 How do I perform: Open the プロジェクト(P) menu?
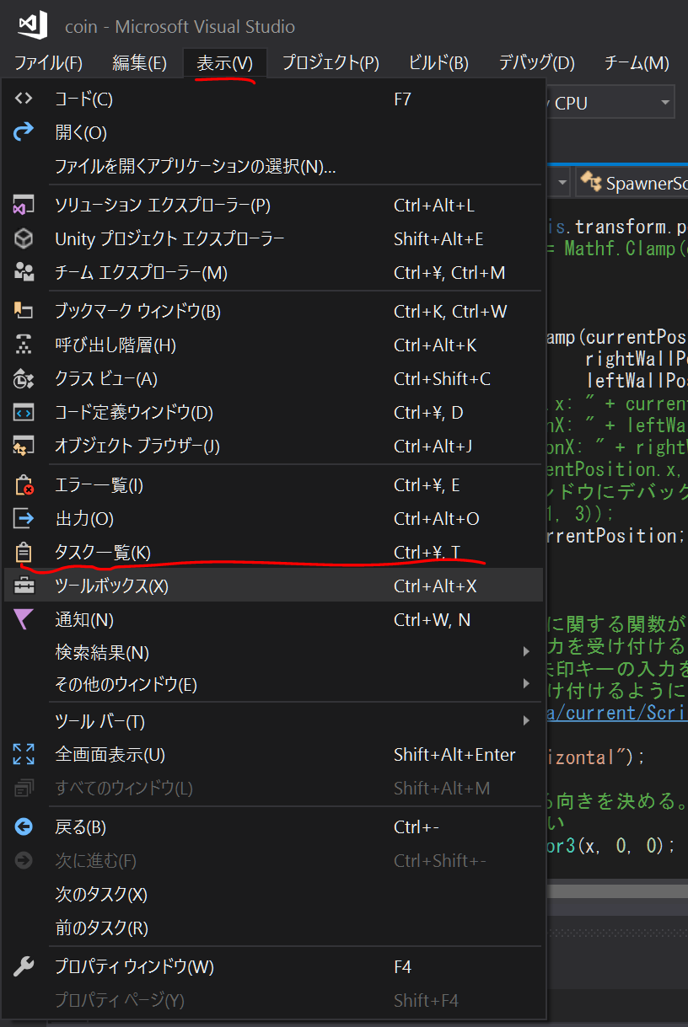click(x=331, y=62)
